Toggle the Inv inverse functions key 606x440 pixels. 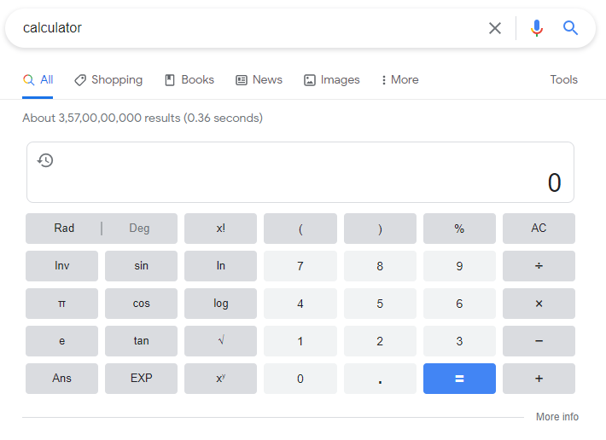[62, 266]
